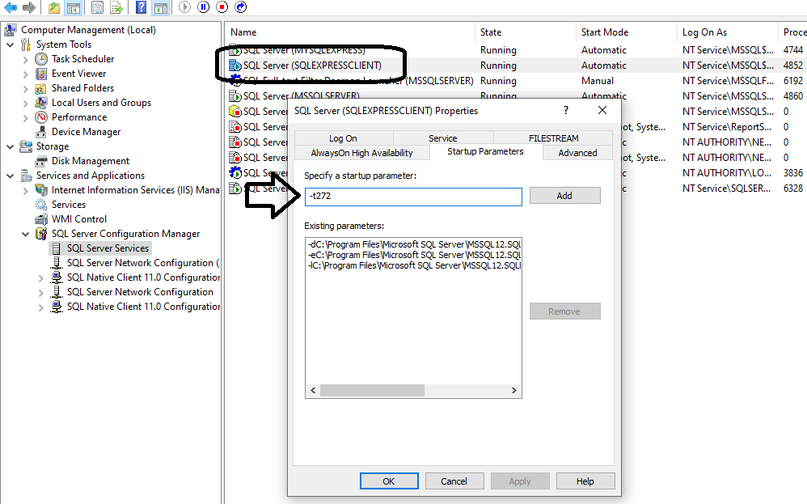Open the AlwaysOn High Availability tab

(361, 153)
